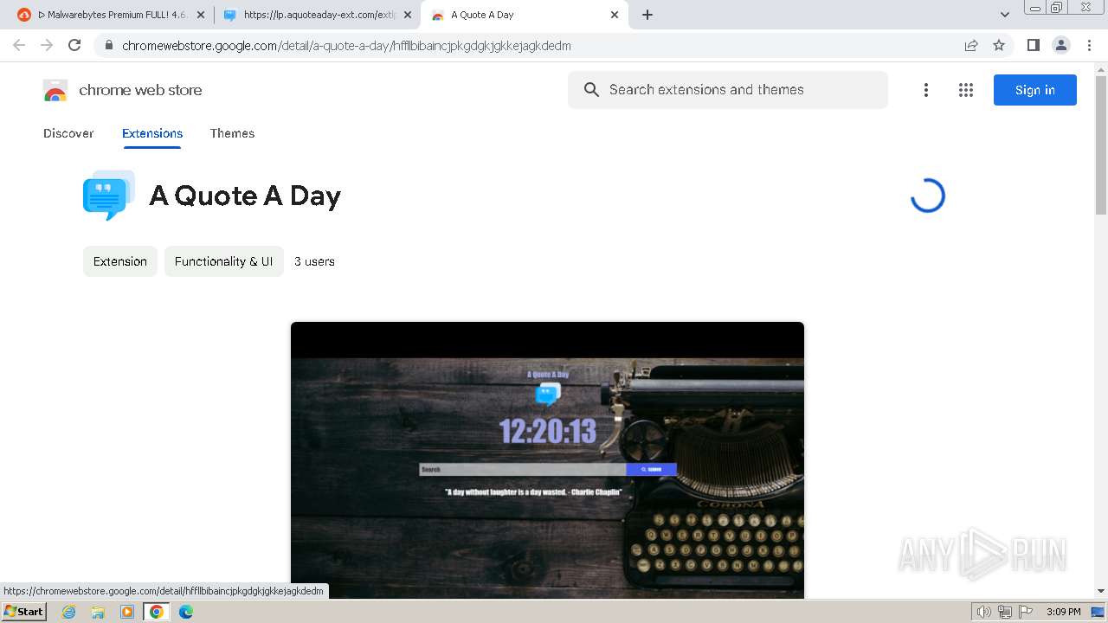Viewport: 1108px width, 623px height.
Task: Bookmark this tab with star icon
Action: pos(999,46)
